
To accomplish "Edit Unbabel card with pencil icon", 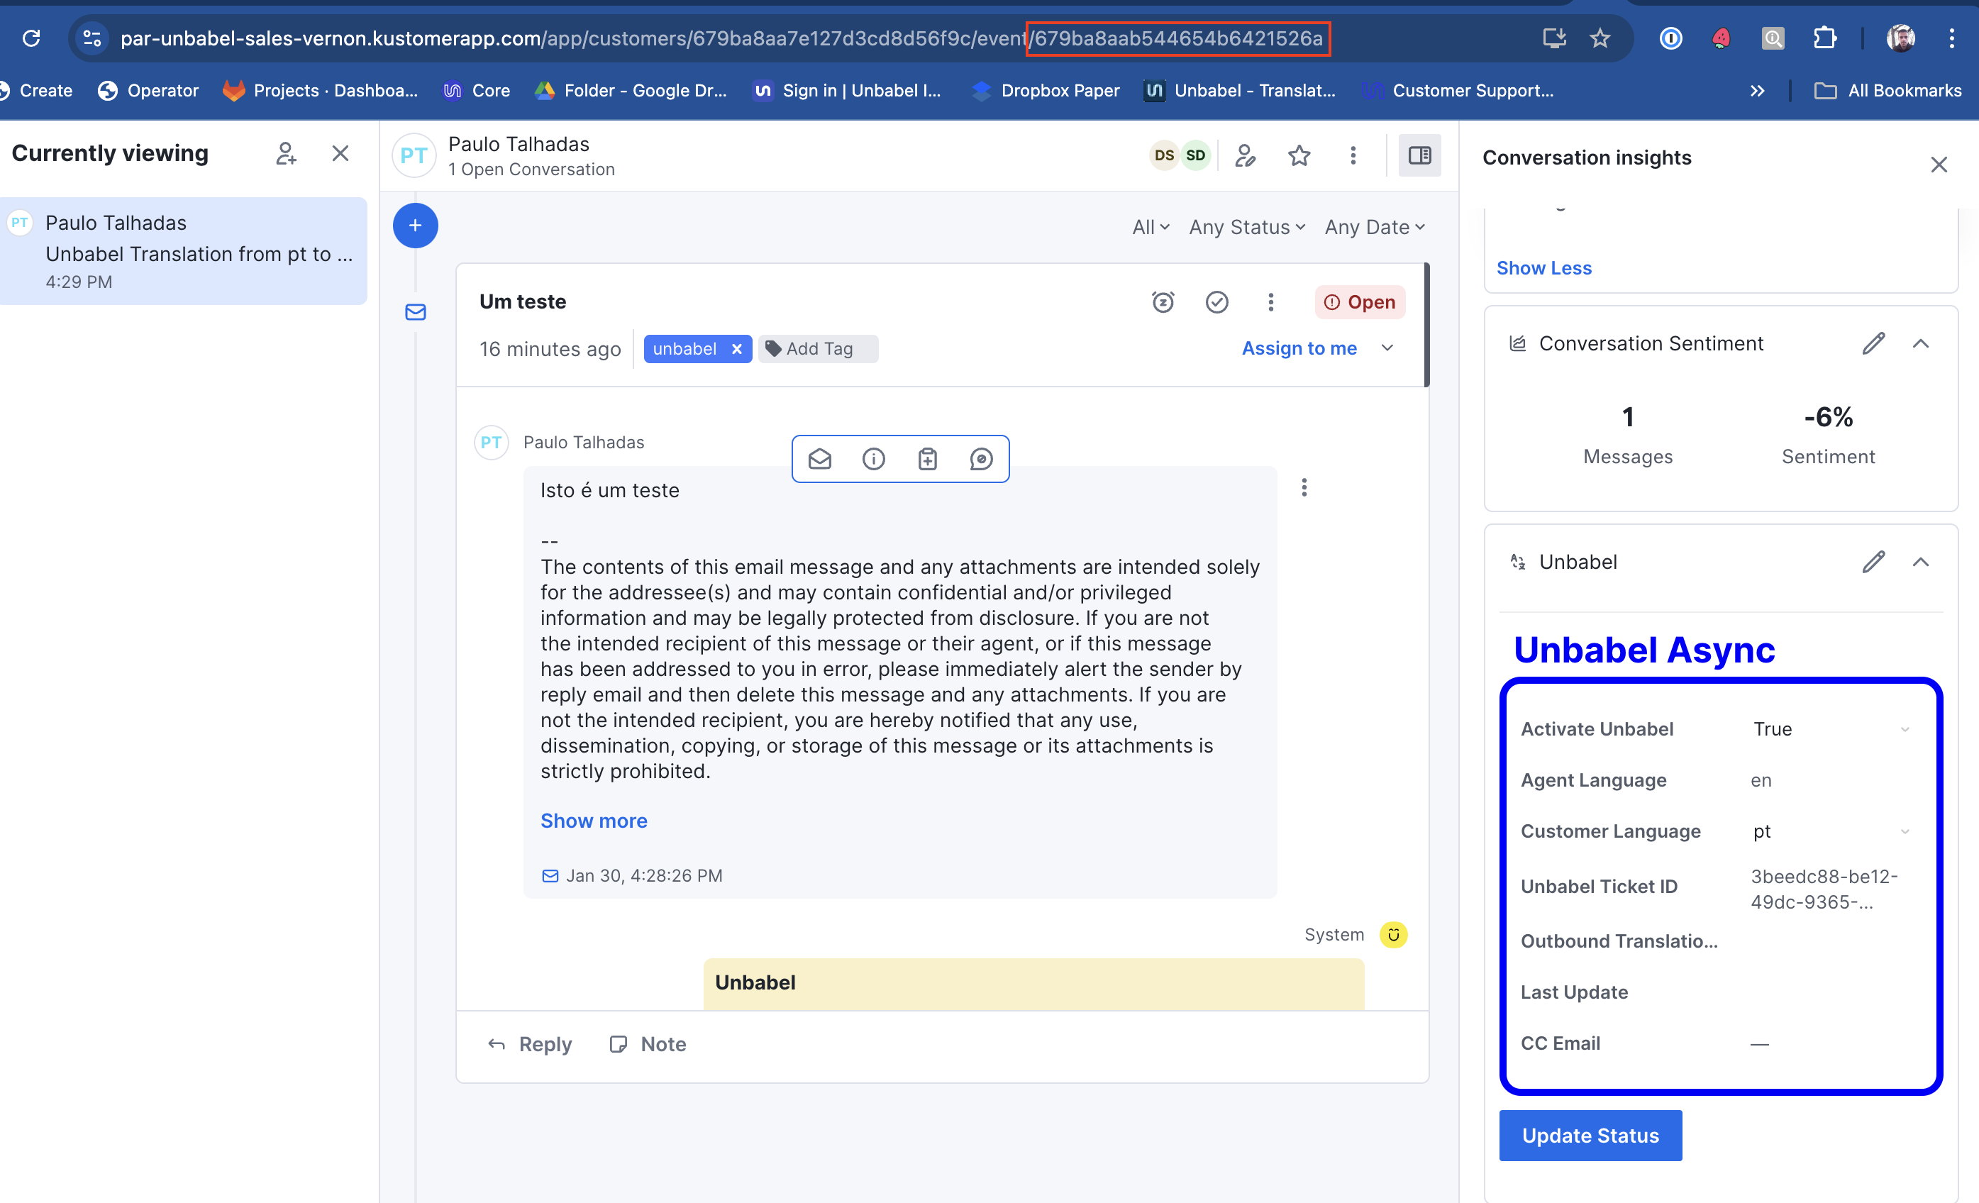I will coord(1874,562).
